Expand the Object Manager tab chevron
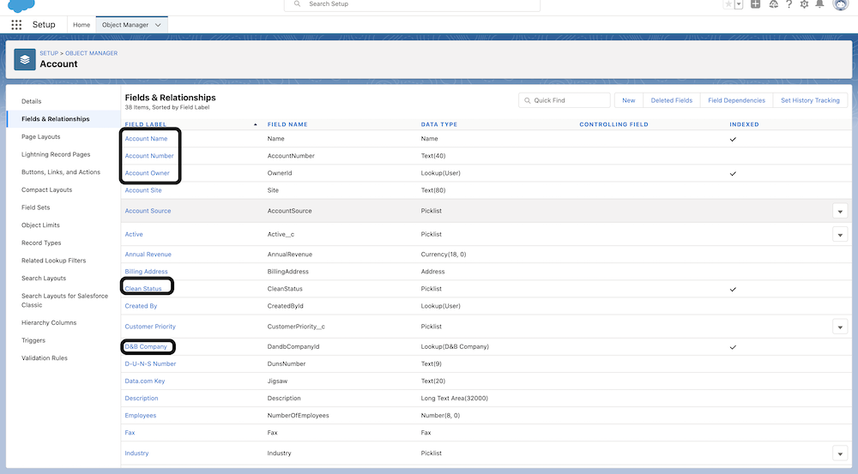 [158, 25]
